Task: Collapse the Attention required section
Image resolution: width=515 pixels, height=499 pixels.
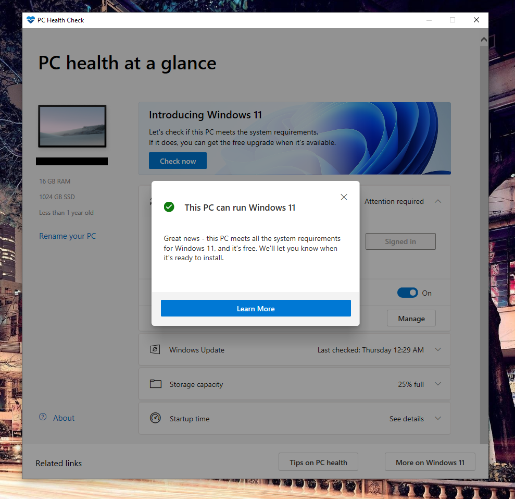Action: point(438,201)
